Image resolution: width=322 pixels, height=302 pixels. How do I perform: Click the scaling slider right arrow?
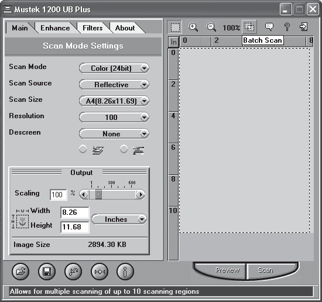point(141,194)
